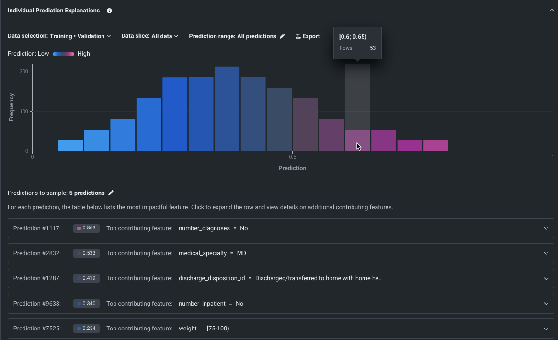The height and width of the screenshot is (340, 558).
Task: Click the Export button label
Action: [x=311, y=36]
